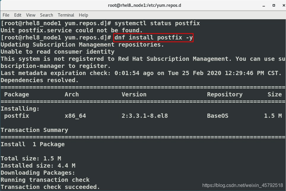Click the 'Size' column header
The image size is (286, 191).
click(275, 94)
